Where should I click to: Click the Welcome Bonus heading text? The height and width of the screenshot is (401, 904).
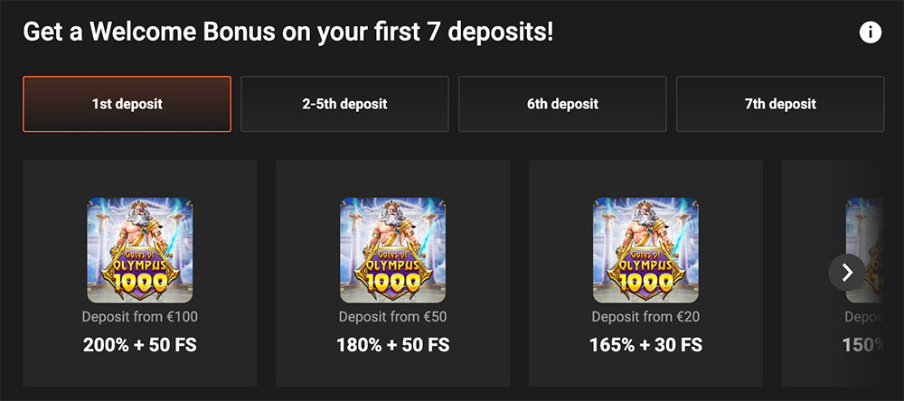287,33
